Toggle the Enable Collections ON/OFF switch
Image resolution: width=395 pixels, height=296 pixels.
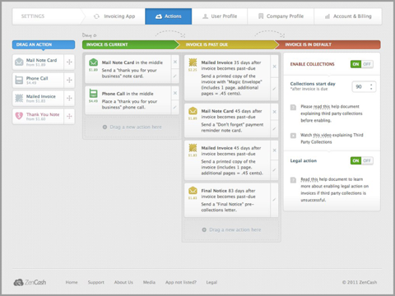[361, 64]
